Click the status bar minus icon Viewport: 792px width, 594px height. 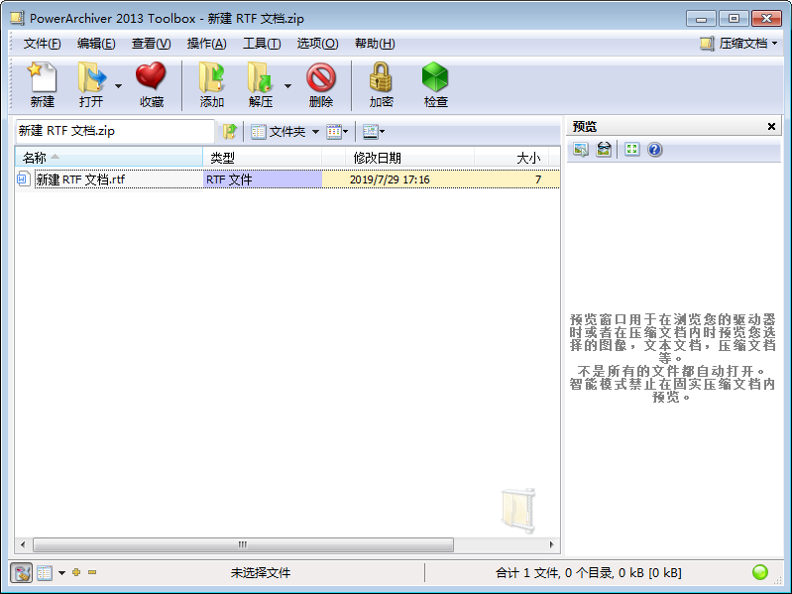click(92, 572)
